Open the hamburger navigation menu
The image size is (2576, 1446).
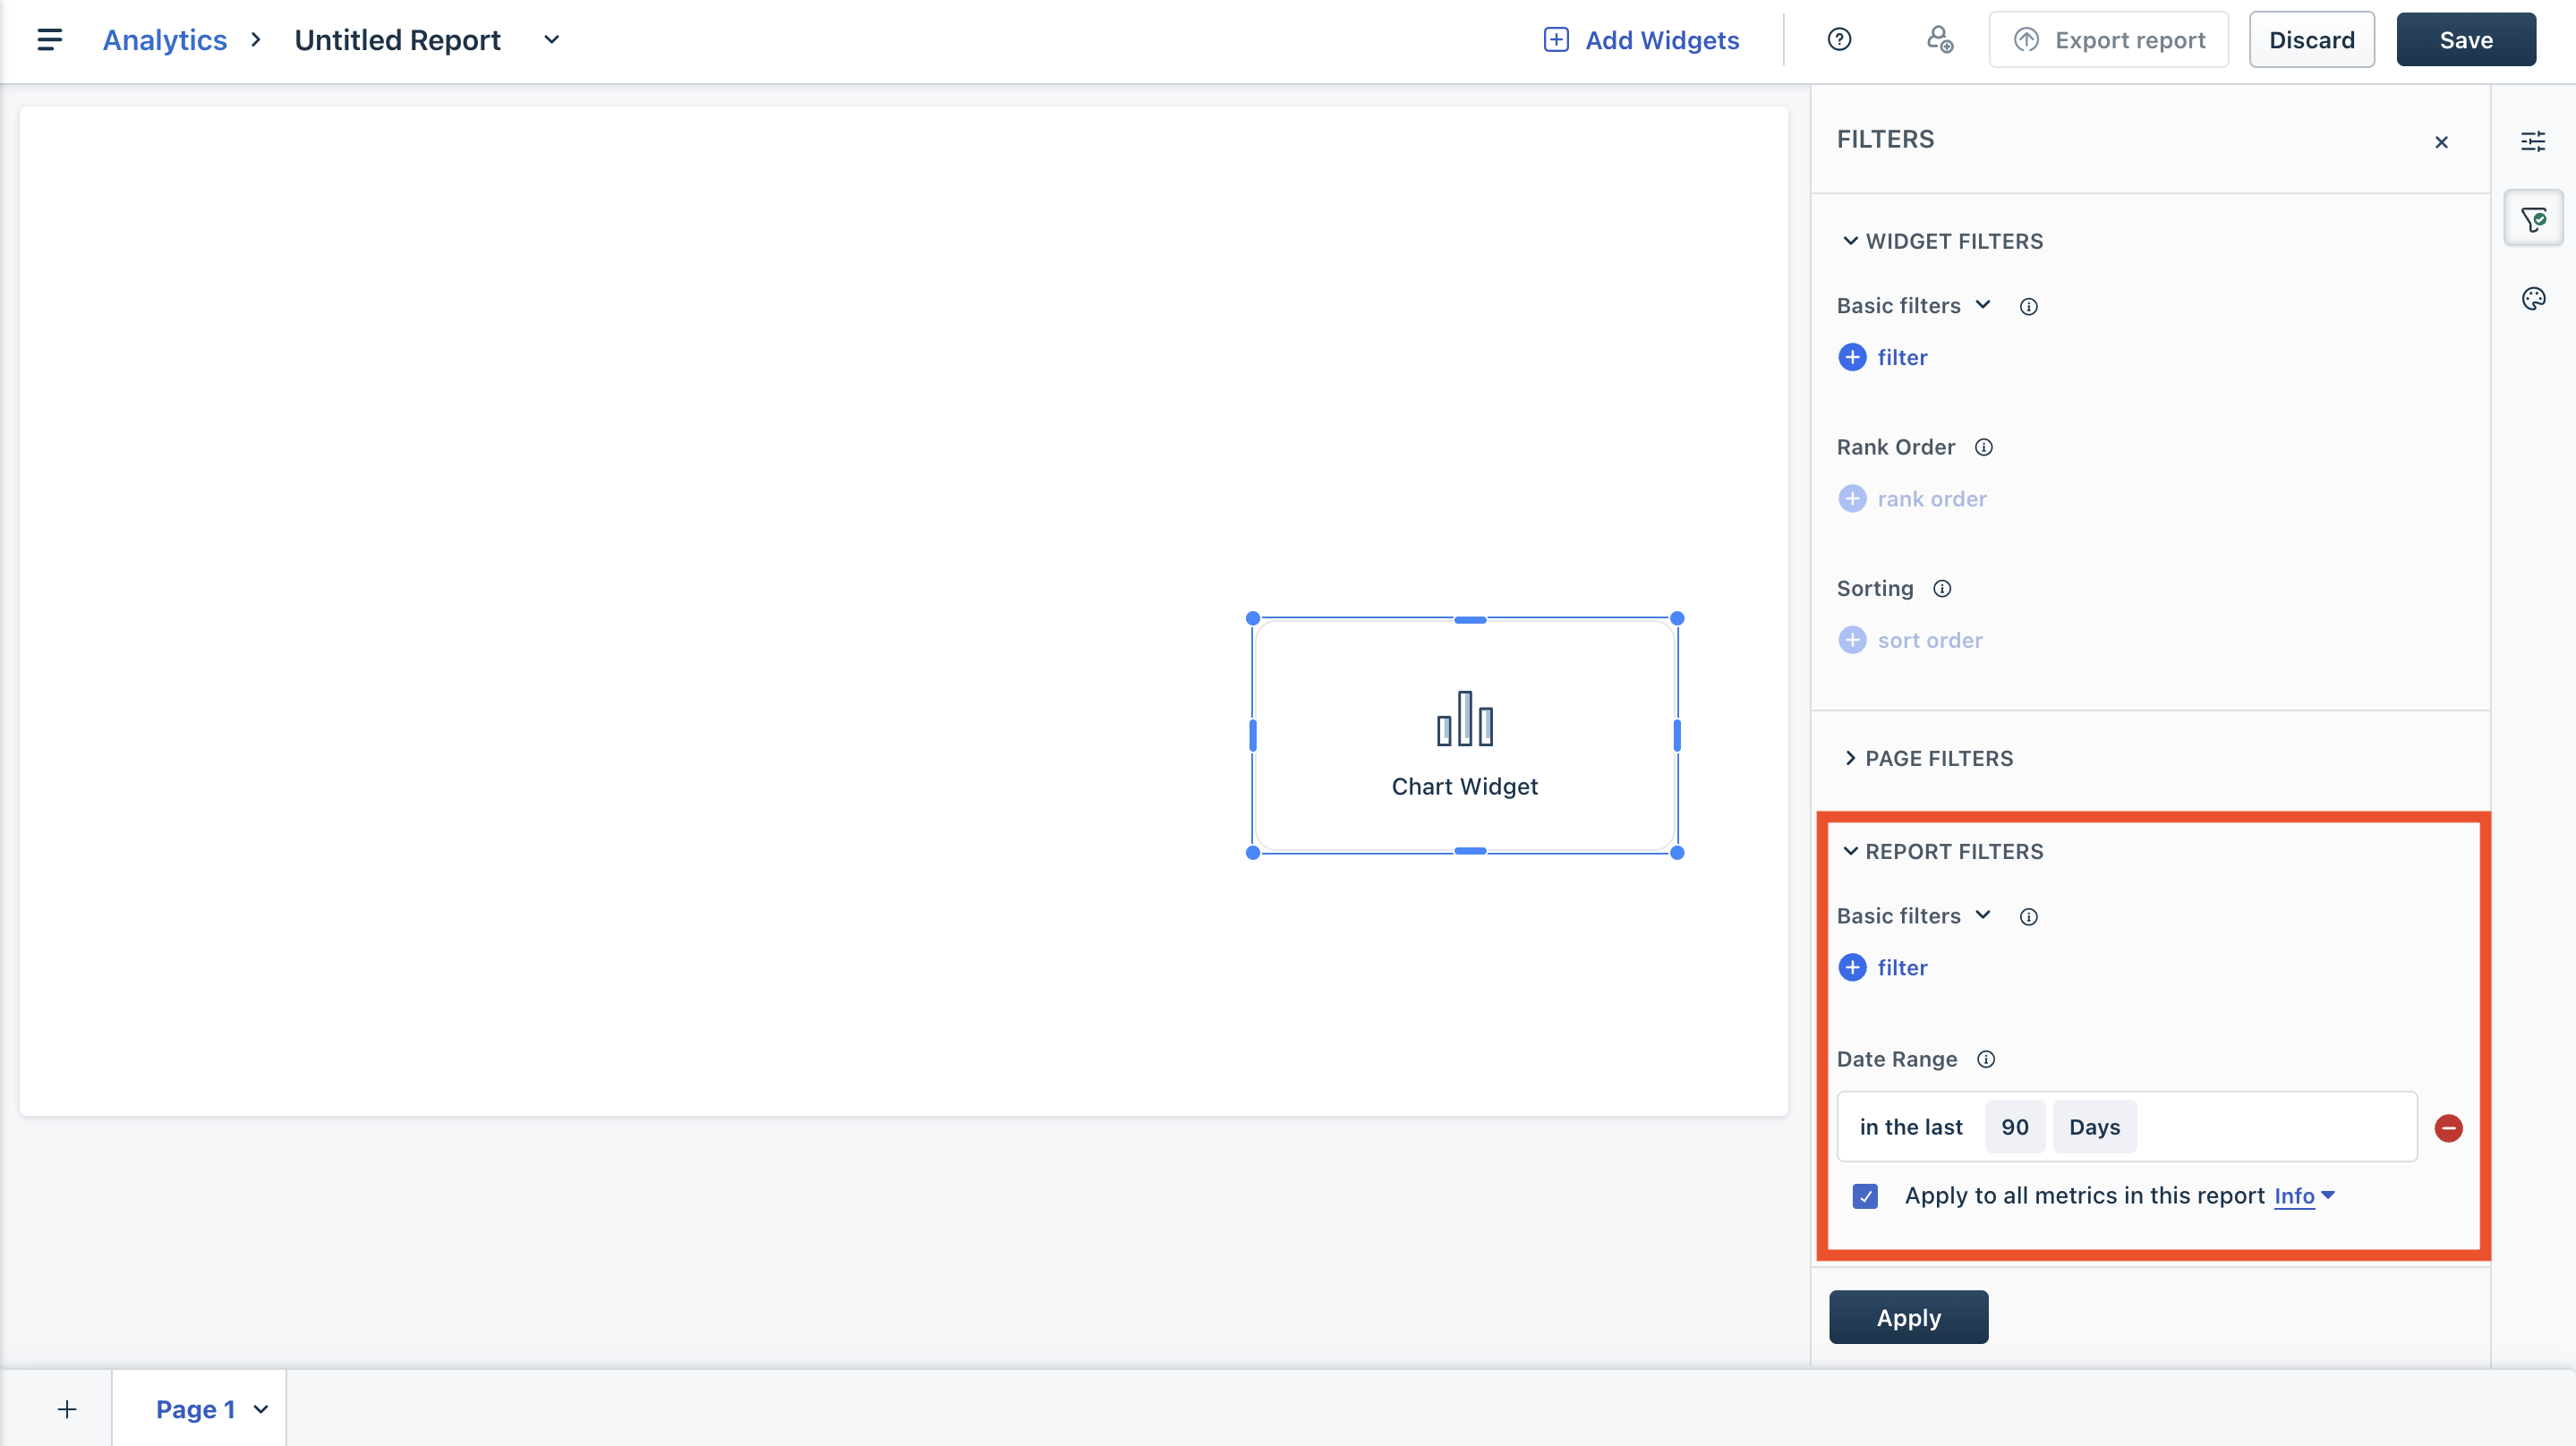49,40
